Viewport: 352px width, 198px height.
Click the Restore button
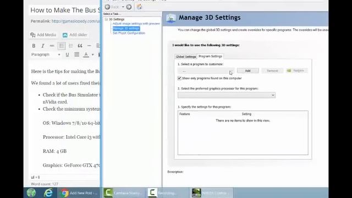click(296, 71)
